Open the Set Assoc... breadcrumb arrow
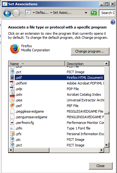This screenshot has width=117, height=173. coord(51,13)
